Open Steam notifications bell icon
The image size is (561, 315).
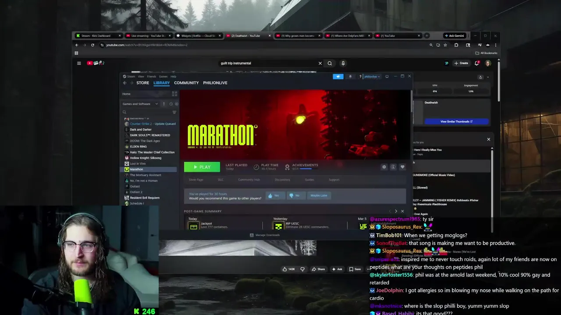click(350, 77)
